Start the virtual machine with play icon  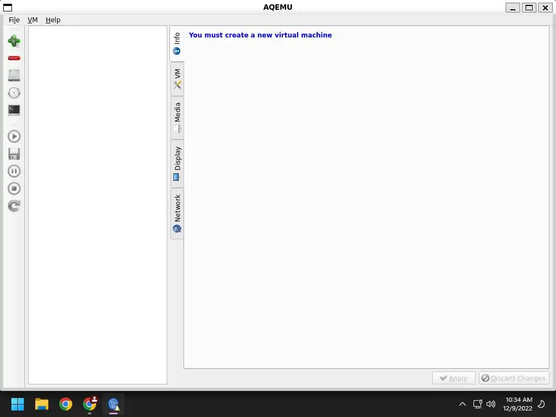pyautogui.click(x=14, y=136)
